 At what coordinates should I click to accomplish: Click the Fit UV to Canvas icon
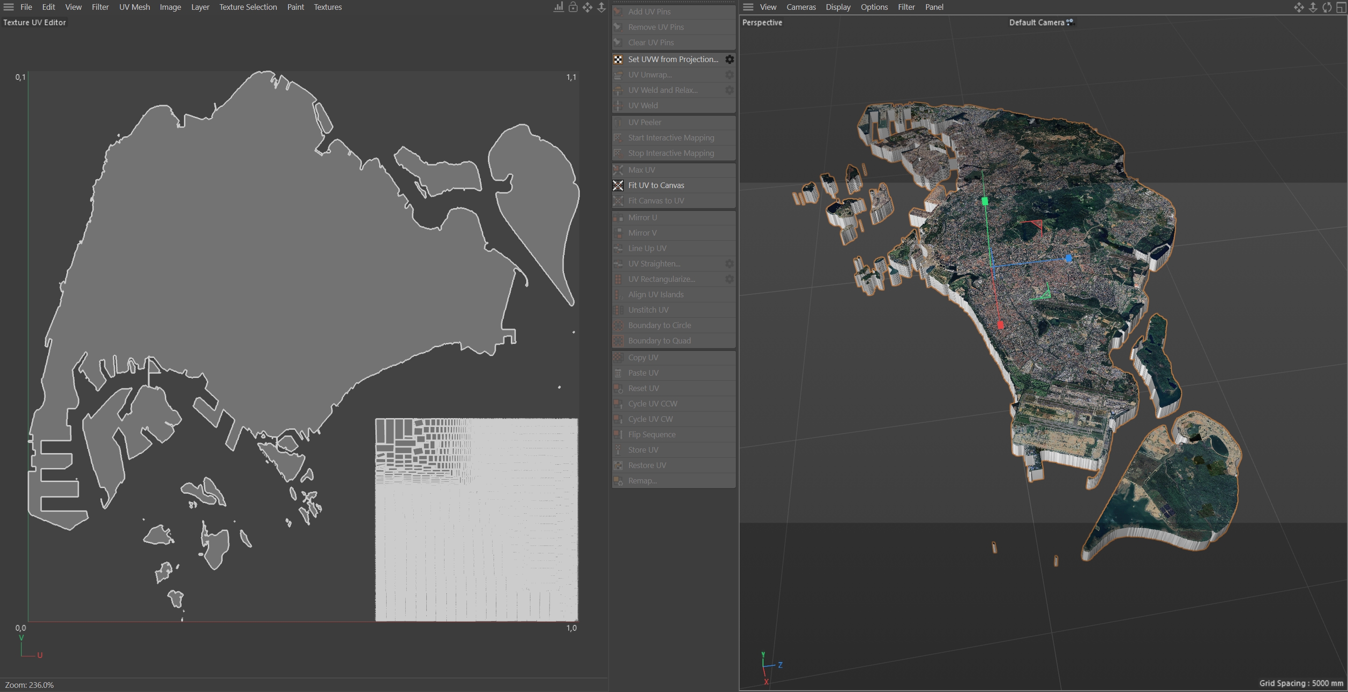coord(618,185)
